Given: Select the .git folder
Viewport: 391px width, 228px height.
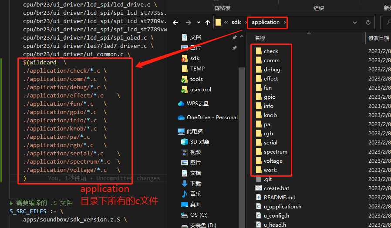Looking at the screenshot, I should [264, 179].
